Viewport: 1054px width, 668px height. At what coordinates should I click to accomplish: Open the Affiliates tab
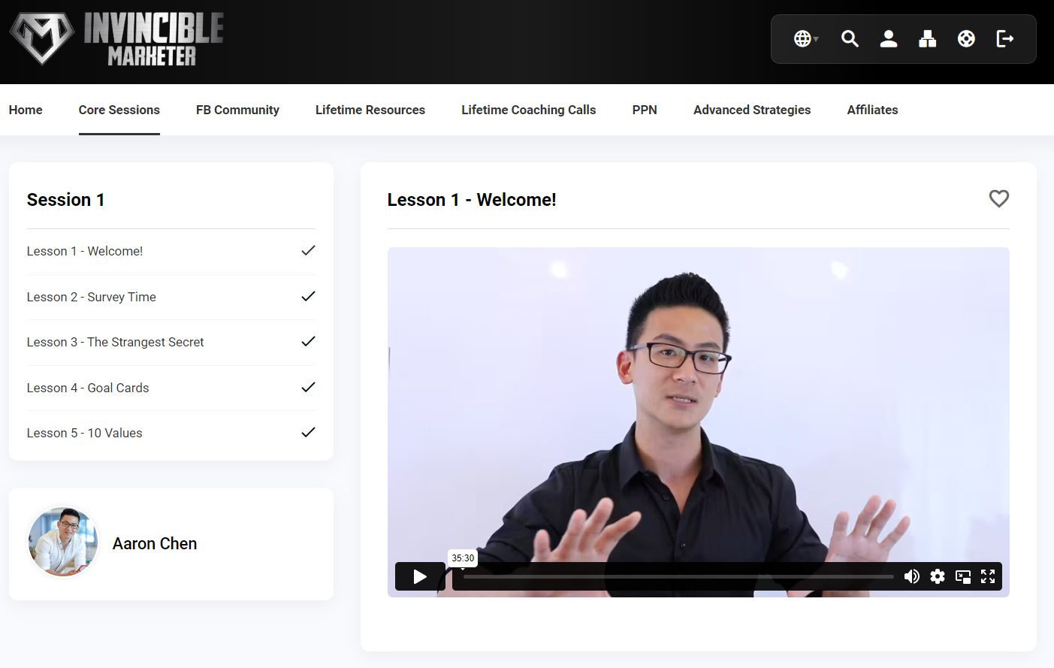pyautogui.click(x=872, y=110)
